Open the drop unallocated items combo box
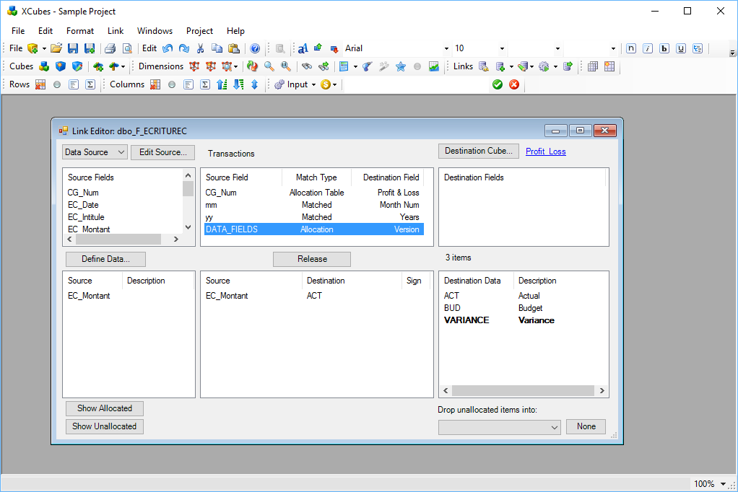 pos(499,427)
